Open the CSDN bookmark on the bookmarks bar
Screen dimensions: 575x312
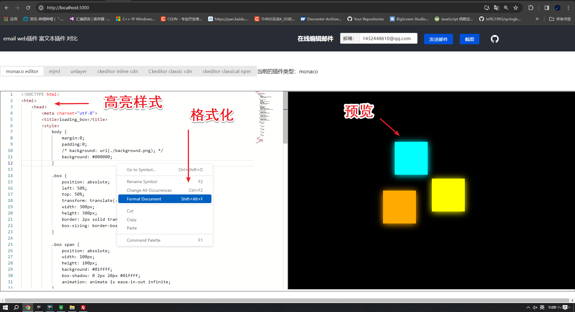pos(181,19)
